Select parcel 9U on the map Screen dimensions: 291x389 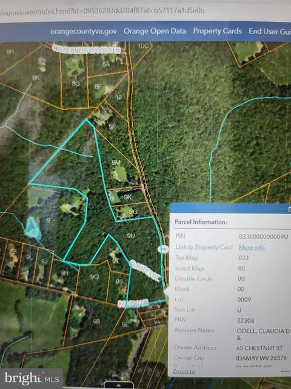pos(131,236)
